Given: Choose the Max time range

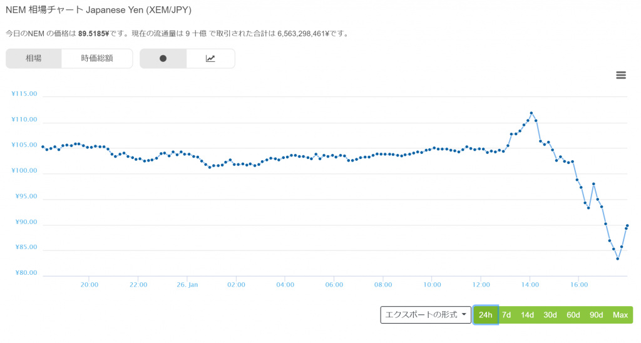Looking at the screenshot, I should [620, 315].
